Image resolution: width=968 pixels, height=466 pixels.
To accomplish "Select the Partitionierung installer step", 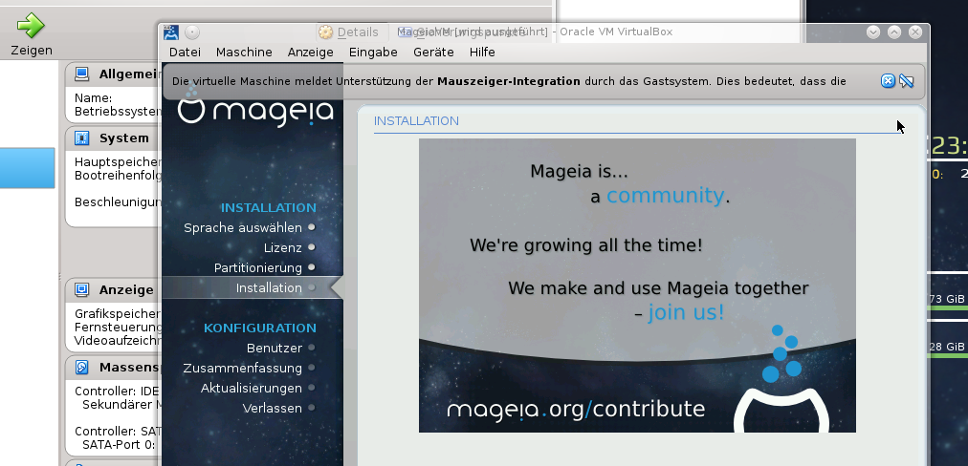I will 265,267.
